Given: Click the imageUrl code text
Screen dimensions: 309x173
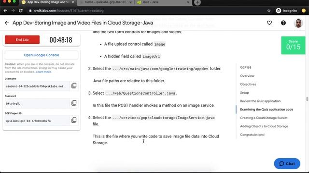Looking at the screenshot, I should coord(151,57).
